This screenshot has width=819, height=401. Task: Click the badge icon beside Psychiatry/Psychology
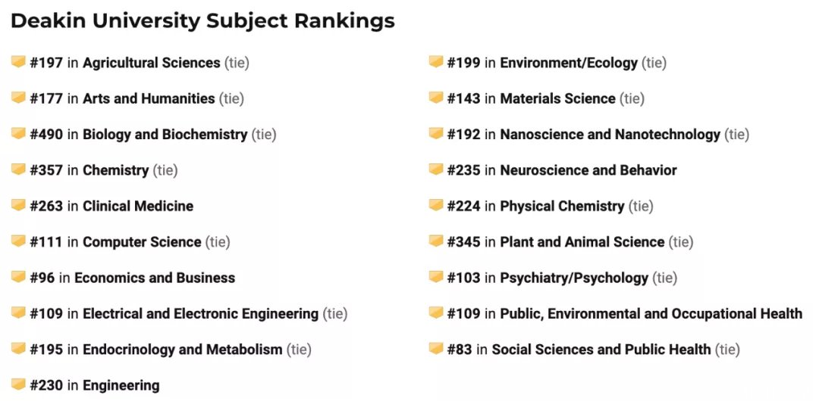point(436,277)
